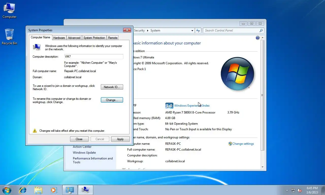Click the muted volume tray icon
Image resolution: width=325 pixels, height=195 pixels.
300,190
